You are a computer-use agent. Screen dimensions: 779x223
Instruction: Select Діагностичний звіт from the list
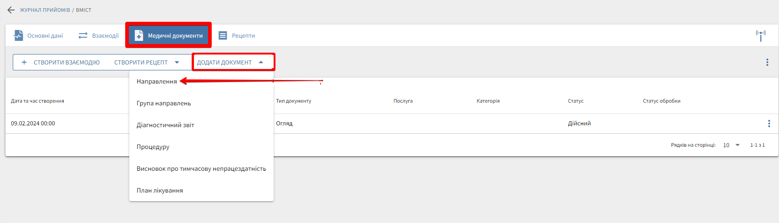coord(165,125)
